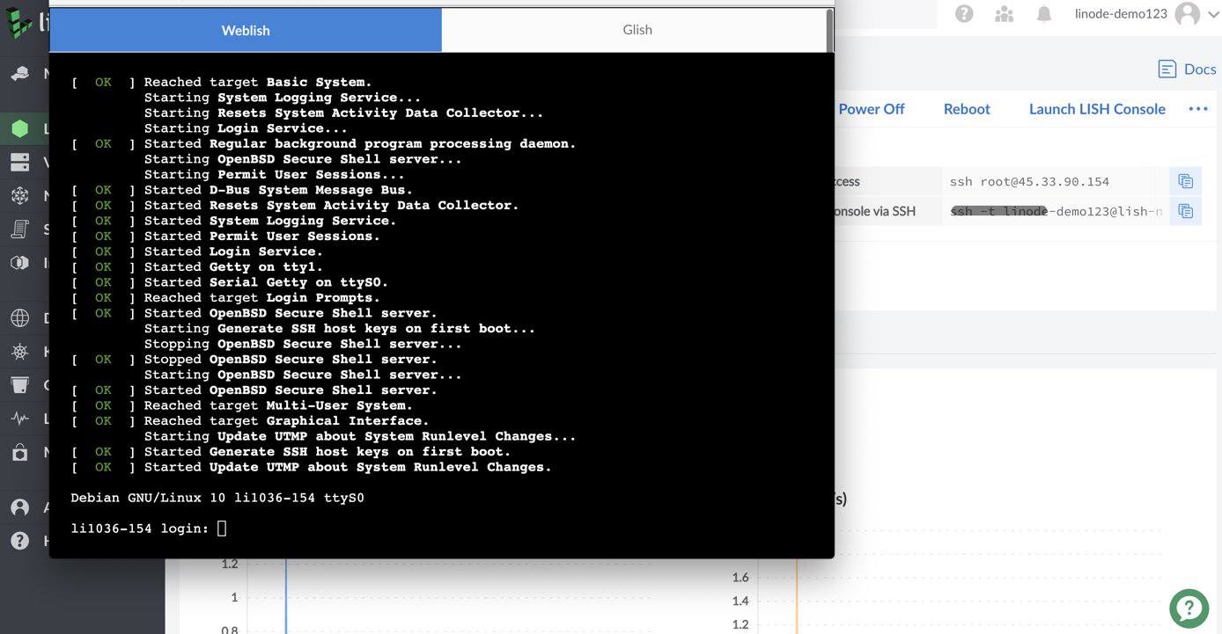
Task: Copy the root SSH access command
Action: coord(1185,180)
